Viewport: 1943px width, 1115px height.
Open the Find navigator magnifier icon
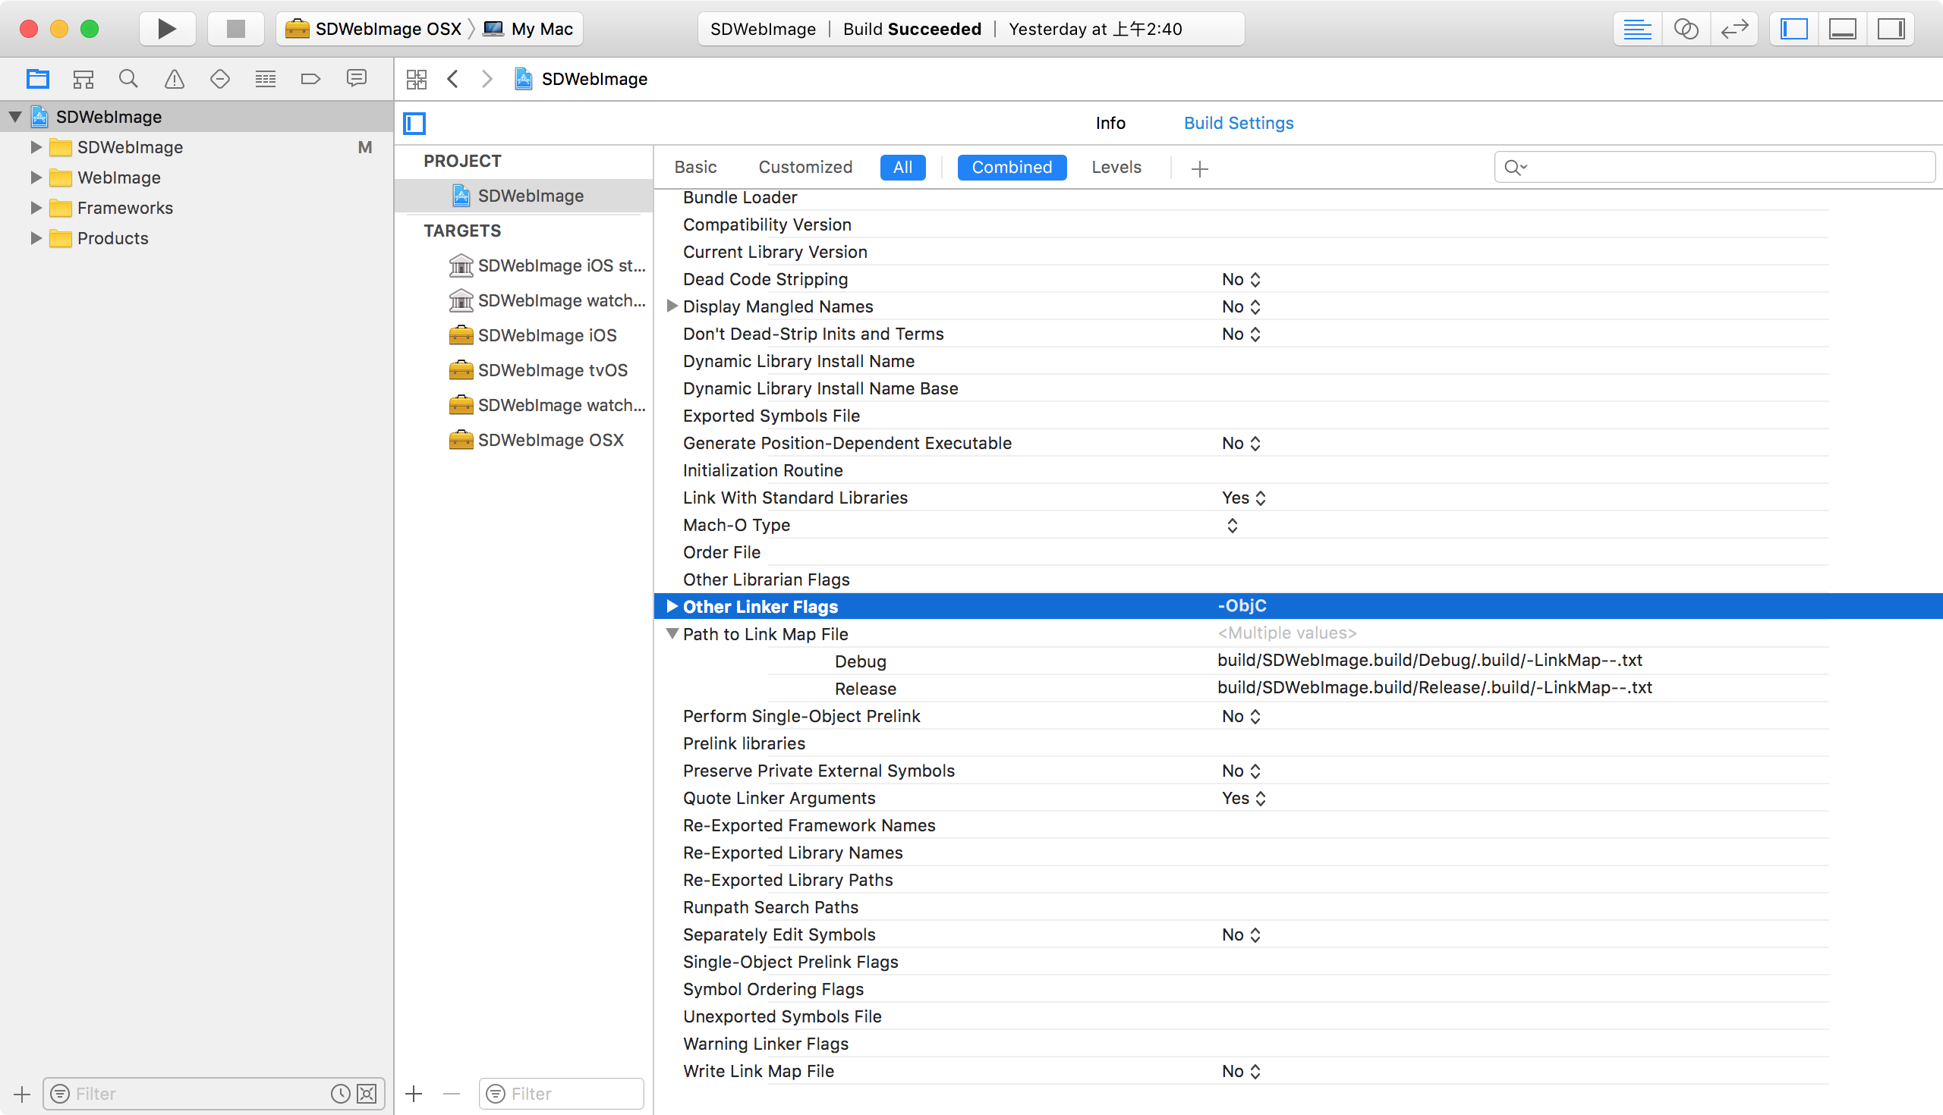[x=128, y=79]
